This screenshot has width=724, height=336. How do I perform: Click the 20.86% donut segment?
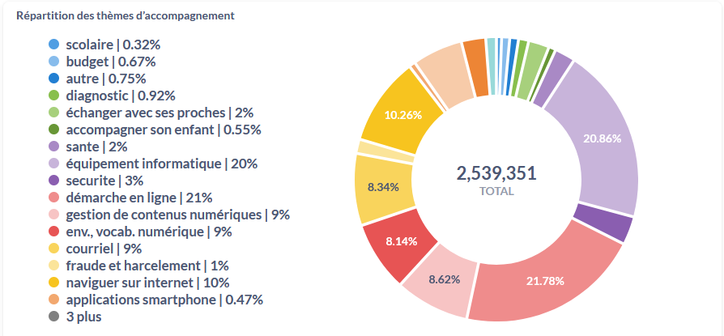click(x=603, y=139)
